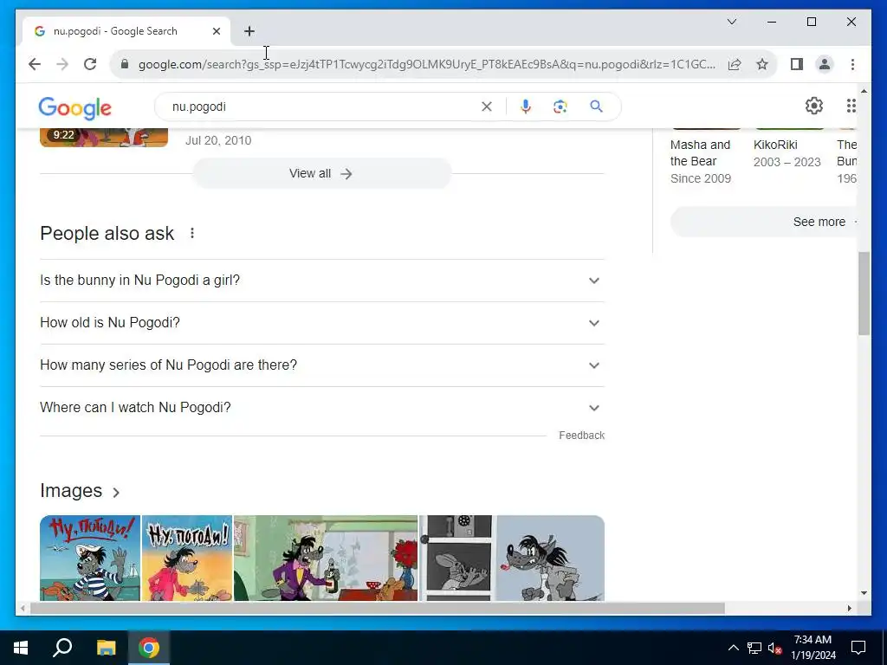The width and height of the screenshot is (887, 665).
Task: Open the Google apps grid
Action: (x=851, y=106)
